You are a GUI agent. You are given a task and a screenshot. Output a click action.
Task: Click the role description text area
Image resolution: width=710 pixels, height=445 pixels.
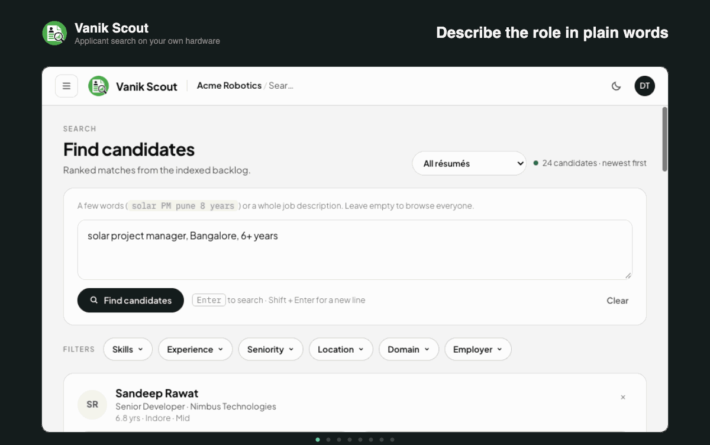coord(355,250)
